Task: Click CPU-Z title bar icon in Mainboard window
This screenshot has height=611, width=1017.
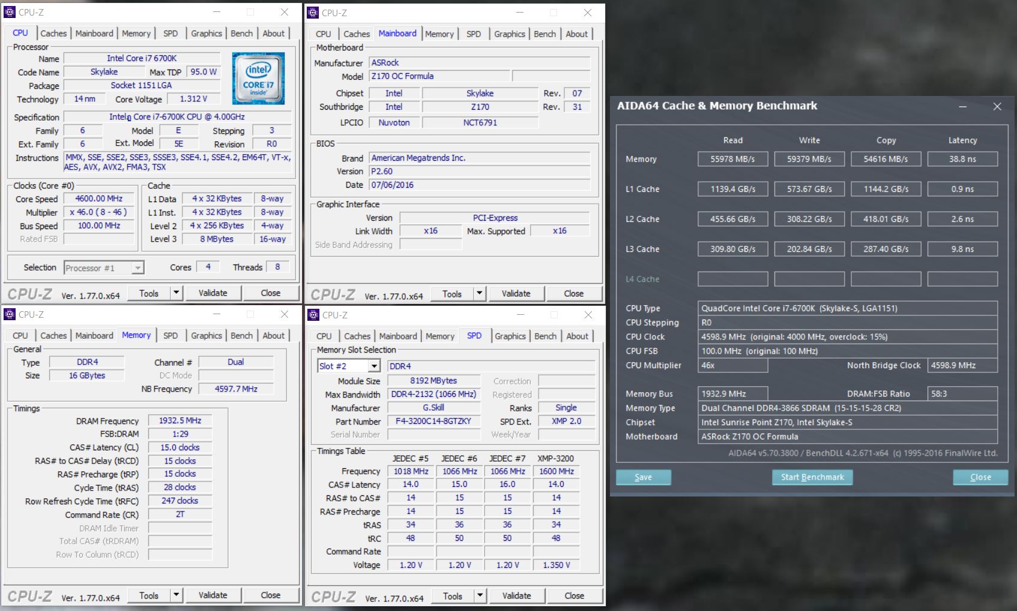Action: point(313,13)
